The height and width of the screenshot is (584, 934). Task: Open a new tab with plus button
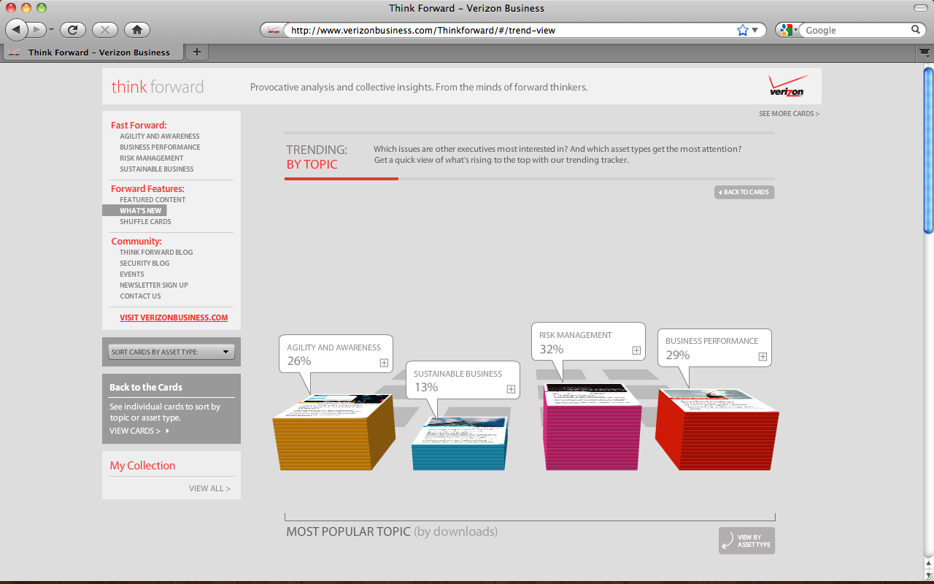tap(197, 52)
